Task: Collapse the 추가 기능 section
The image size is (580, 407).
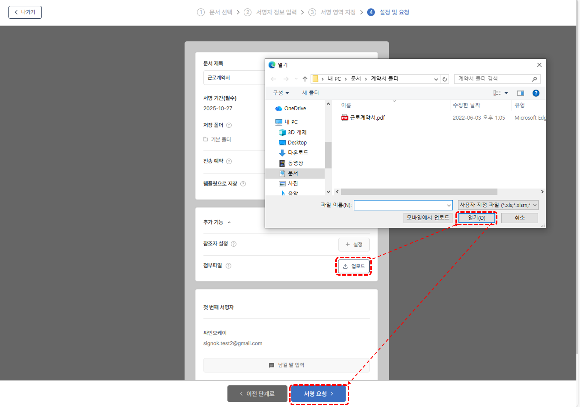Action: coord(229,222)
